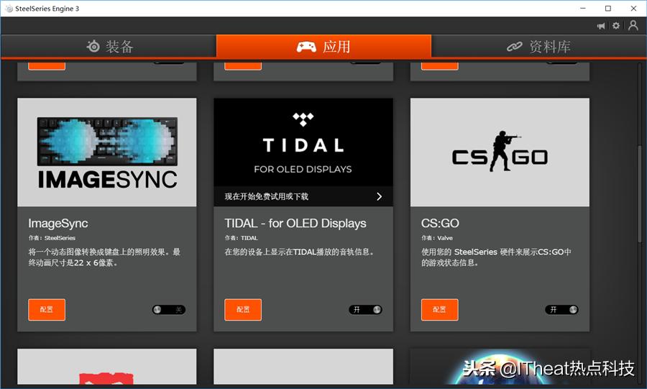Click the TIDAL 配置 button
647x389 pixels.
click(243, 309)
